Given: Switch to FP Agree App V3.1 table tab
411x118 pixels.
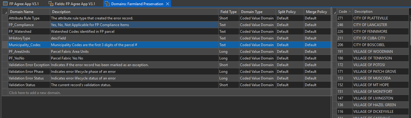Looking at the screenshot, I should coord(21,4).
